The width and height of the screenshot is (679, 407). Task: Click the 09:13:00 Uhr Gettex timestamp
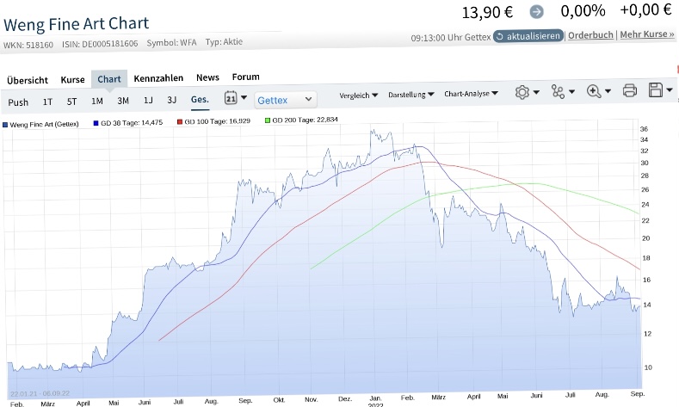[451, 38]
